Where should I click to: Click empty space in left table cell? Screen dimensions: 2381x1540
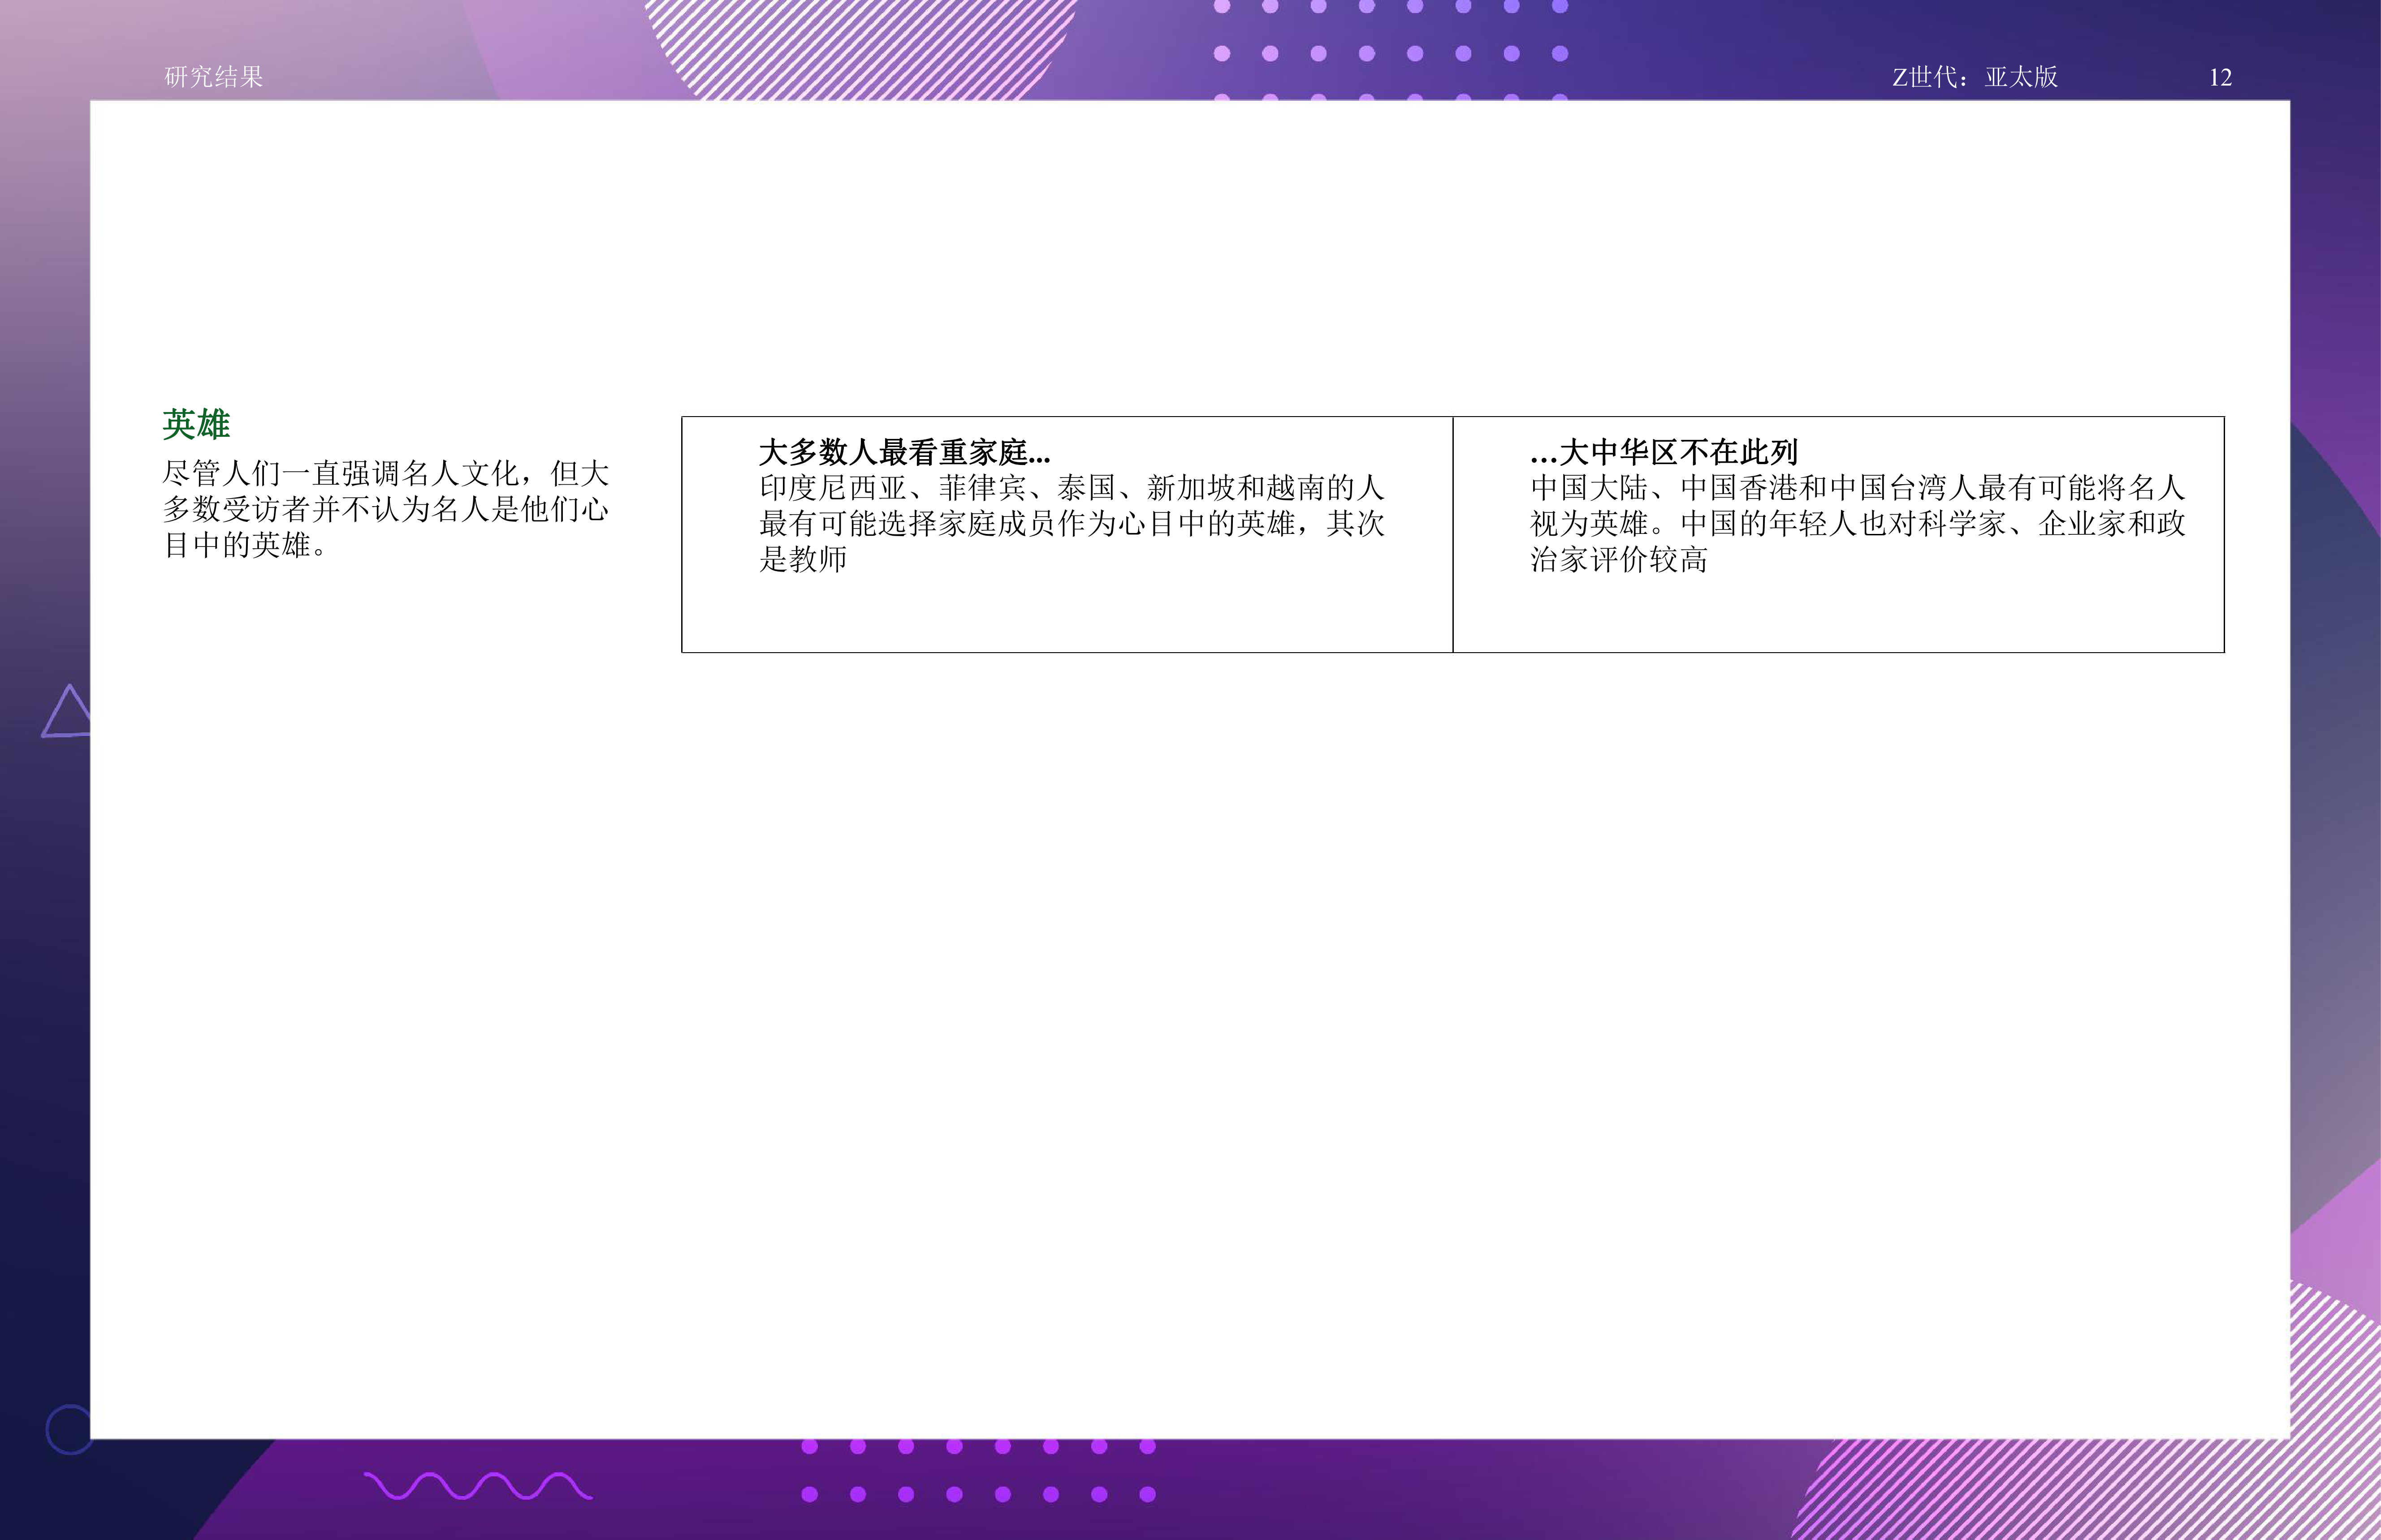click(x=1067, y=615)
